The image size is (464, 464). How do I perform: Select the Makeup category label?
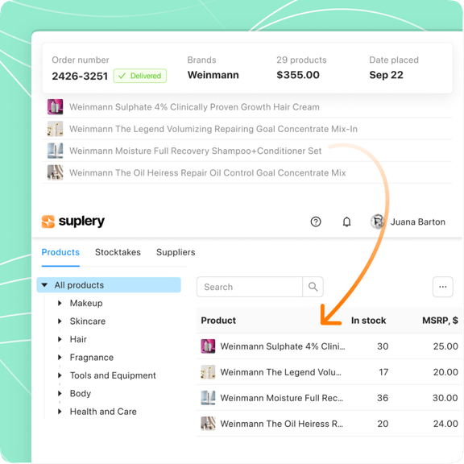point(86,303)
